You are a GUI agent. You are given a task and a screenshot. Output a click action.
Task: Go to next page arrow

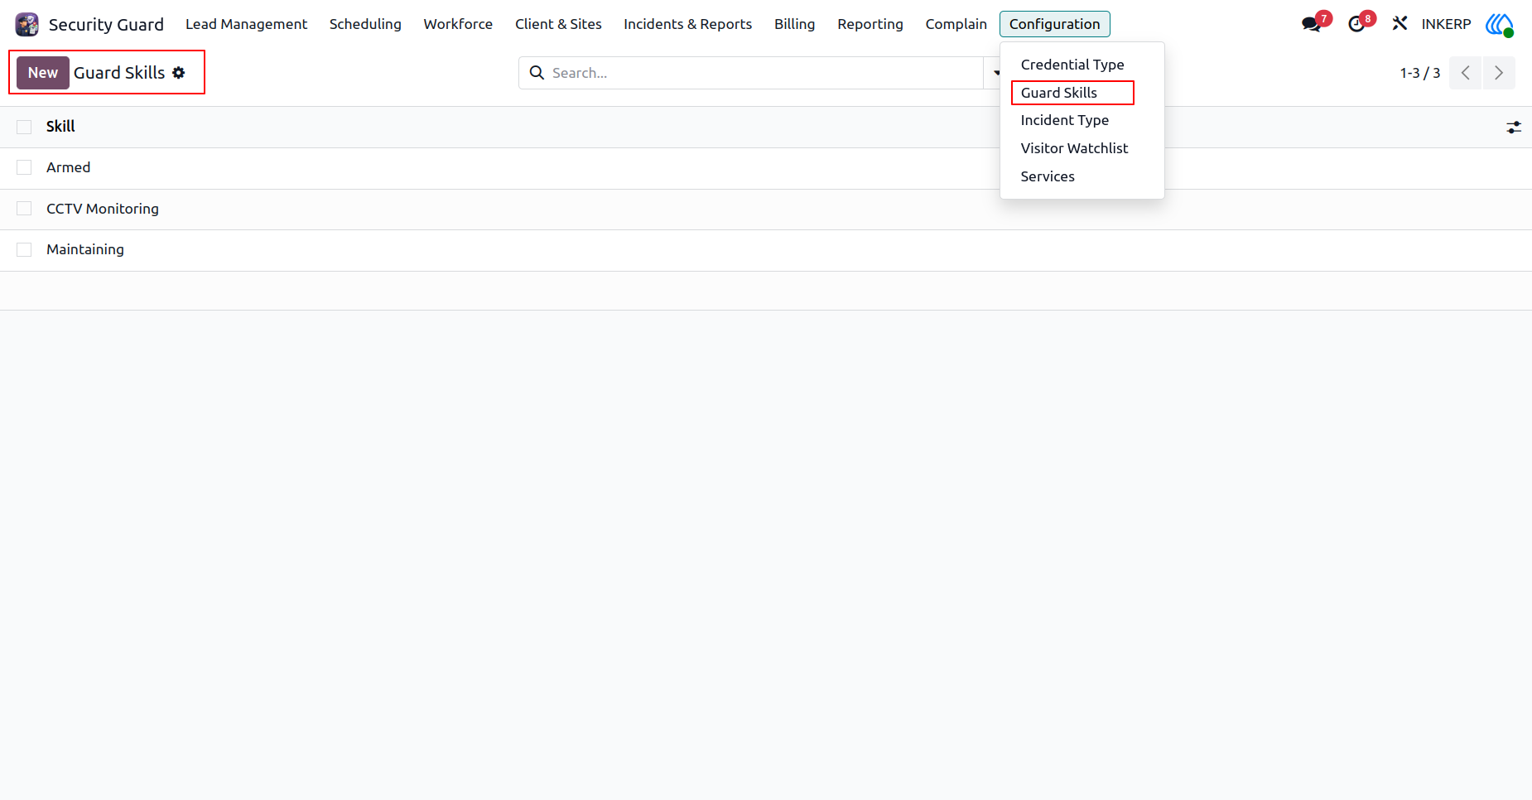[1499, 73]
